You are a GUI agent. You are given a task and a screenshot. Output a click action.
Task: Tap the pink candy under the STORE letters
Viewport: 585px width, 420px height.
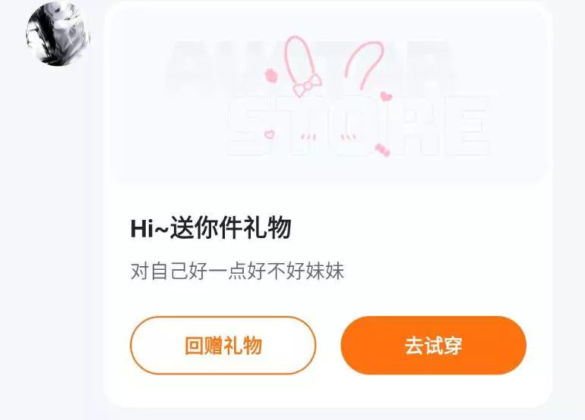382,150
